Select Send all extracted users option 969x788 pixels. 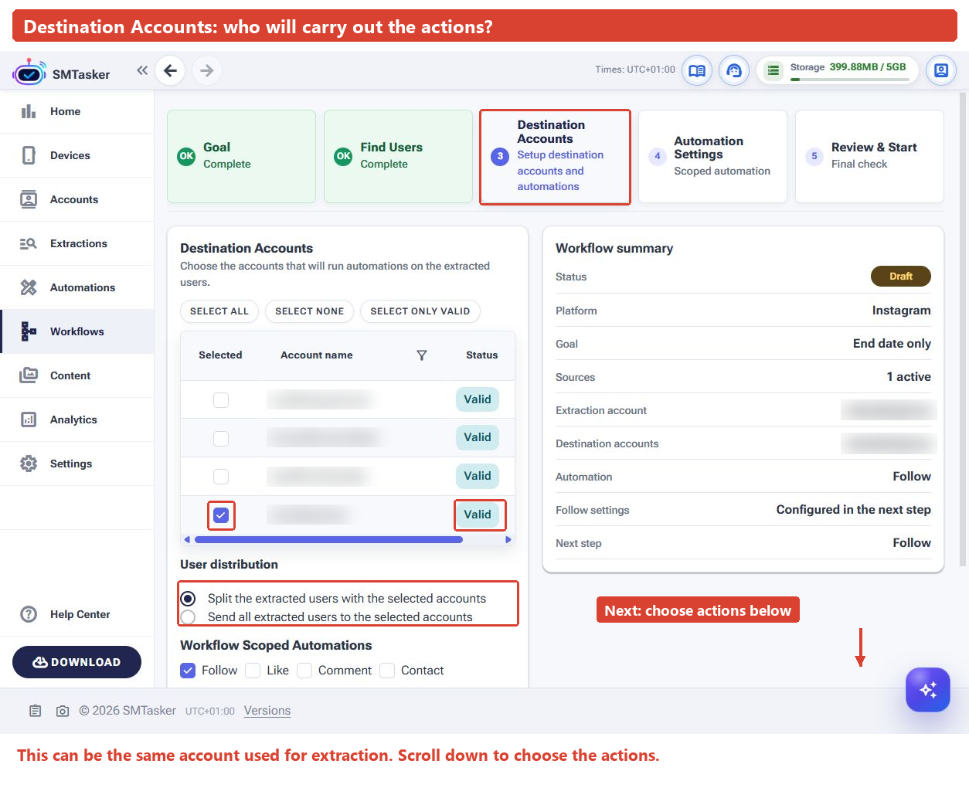(188, 617)
